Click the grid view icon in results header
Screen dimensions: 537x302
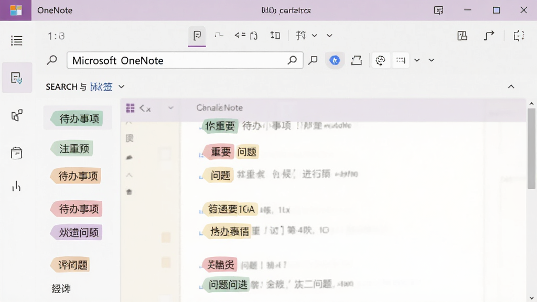130,108
